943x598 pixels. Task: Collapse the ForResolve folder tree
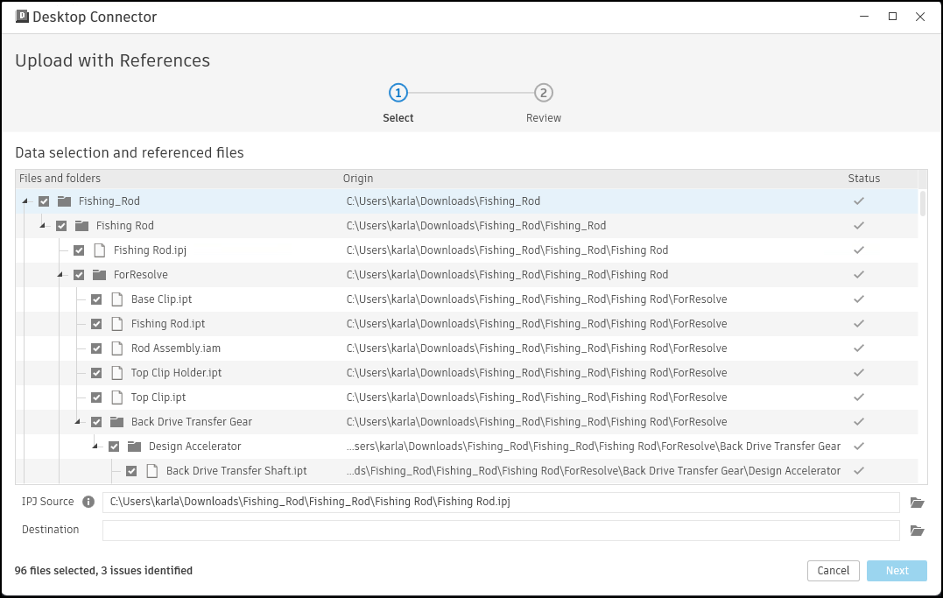(60, 275)
